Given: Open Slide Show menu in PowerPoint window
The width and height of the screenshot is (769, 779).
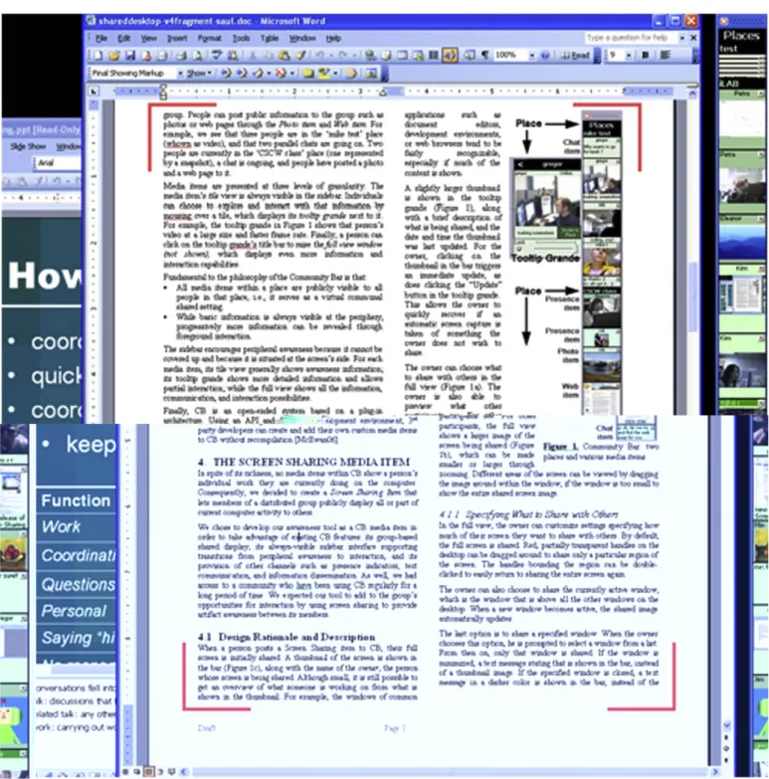Looking at the screenshot, I should (28, 146).
